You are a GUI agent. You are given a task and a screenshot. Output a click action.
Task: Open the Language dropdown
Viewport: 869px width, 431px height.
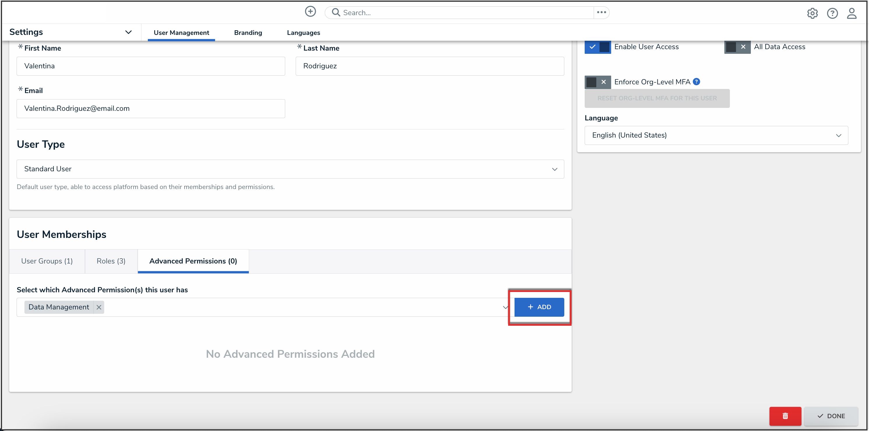tap(716, 136)
